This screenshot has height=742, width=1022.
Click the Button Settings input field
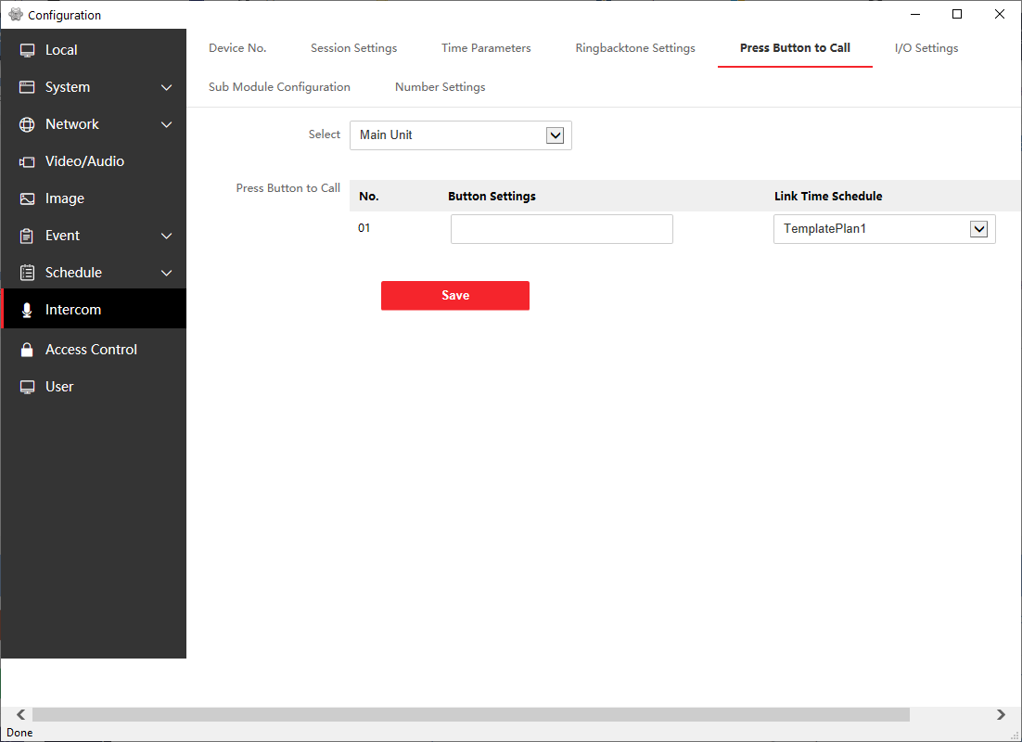tap(561, 229)
